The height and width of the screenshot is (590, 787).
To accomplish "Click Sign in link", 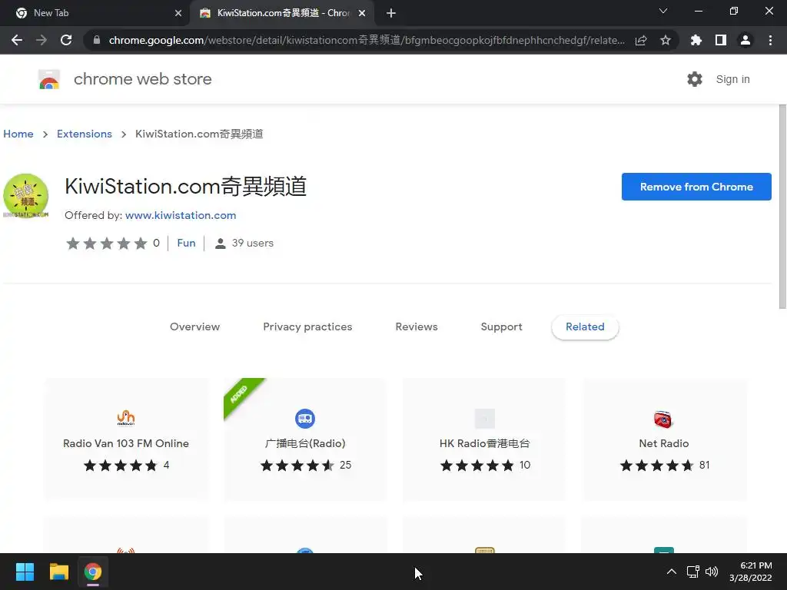I will 732,79.
